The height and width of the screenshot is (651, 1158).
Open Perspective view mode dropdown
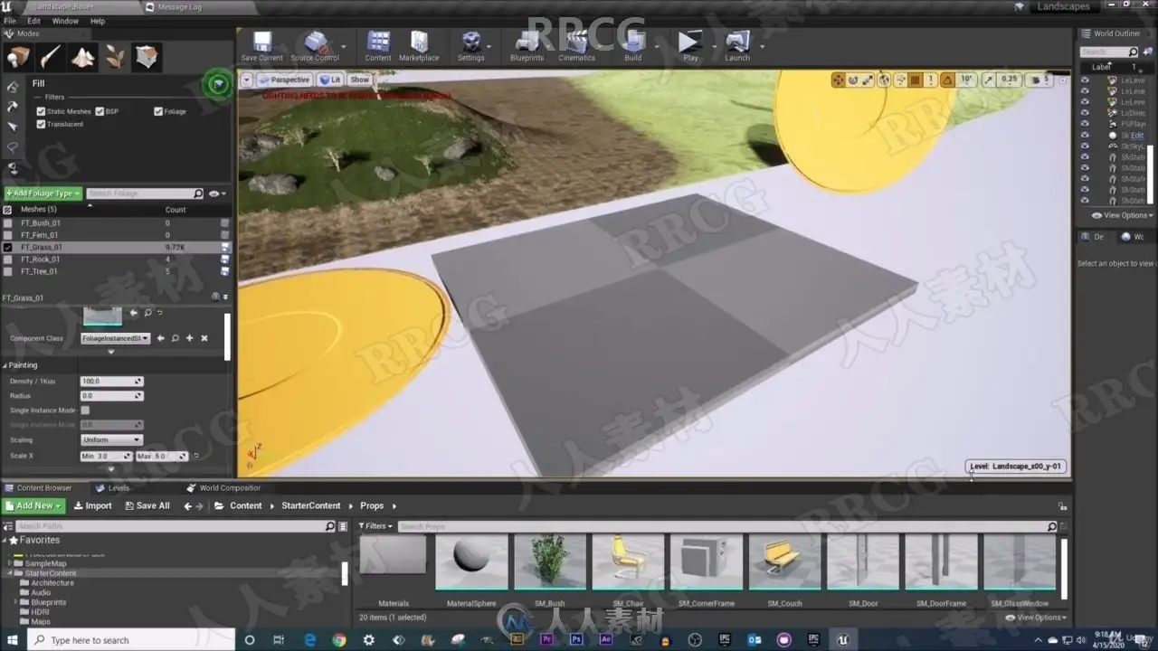[284, 80]
